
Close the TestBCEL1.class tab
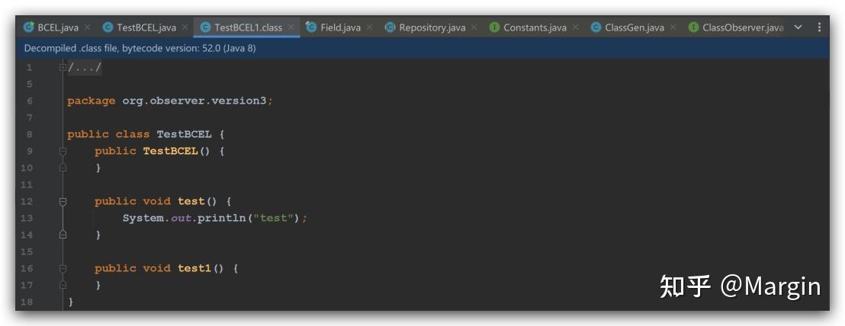point(291,27)
